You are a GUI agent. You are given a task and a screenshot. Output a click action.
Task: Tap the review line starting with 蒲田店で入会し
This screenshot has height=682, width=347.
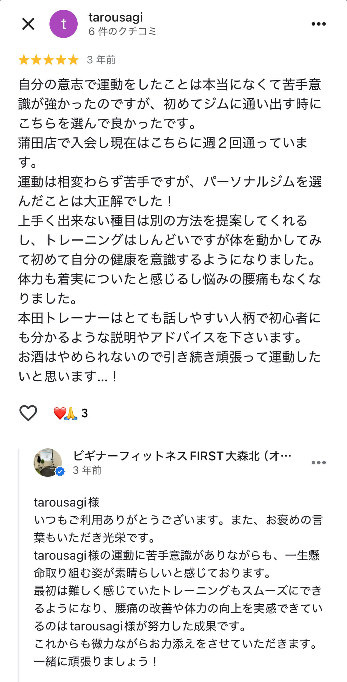(163, 143)
